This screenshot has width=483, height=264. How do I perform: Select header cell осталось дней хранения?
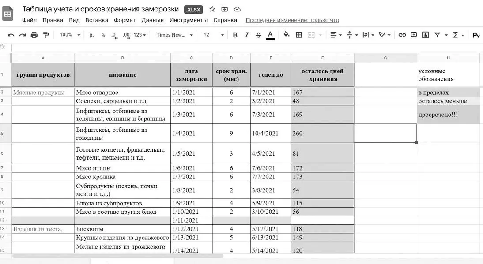point(322,75)
